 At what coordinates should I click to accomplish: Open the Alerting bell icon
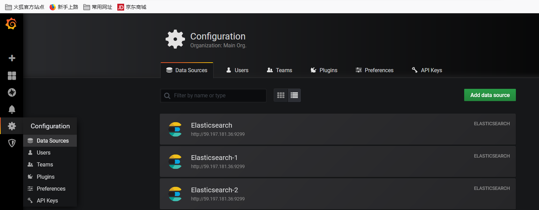(12, 109)
